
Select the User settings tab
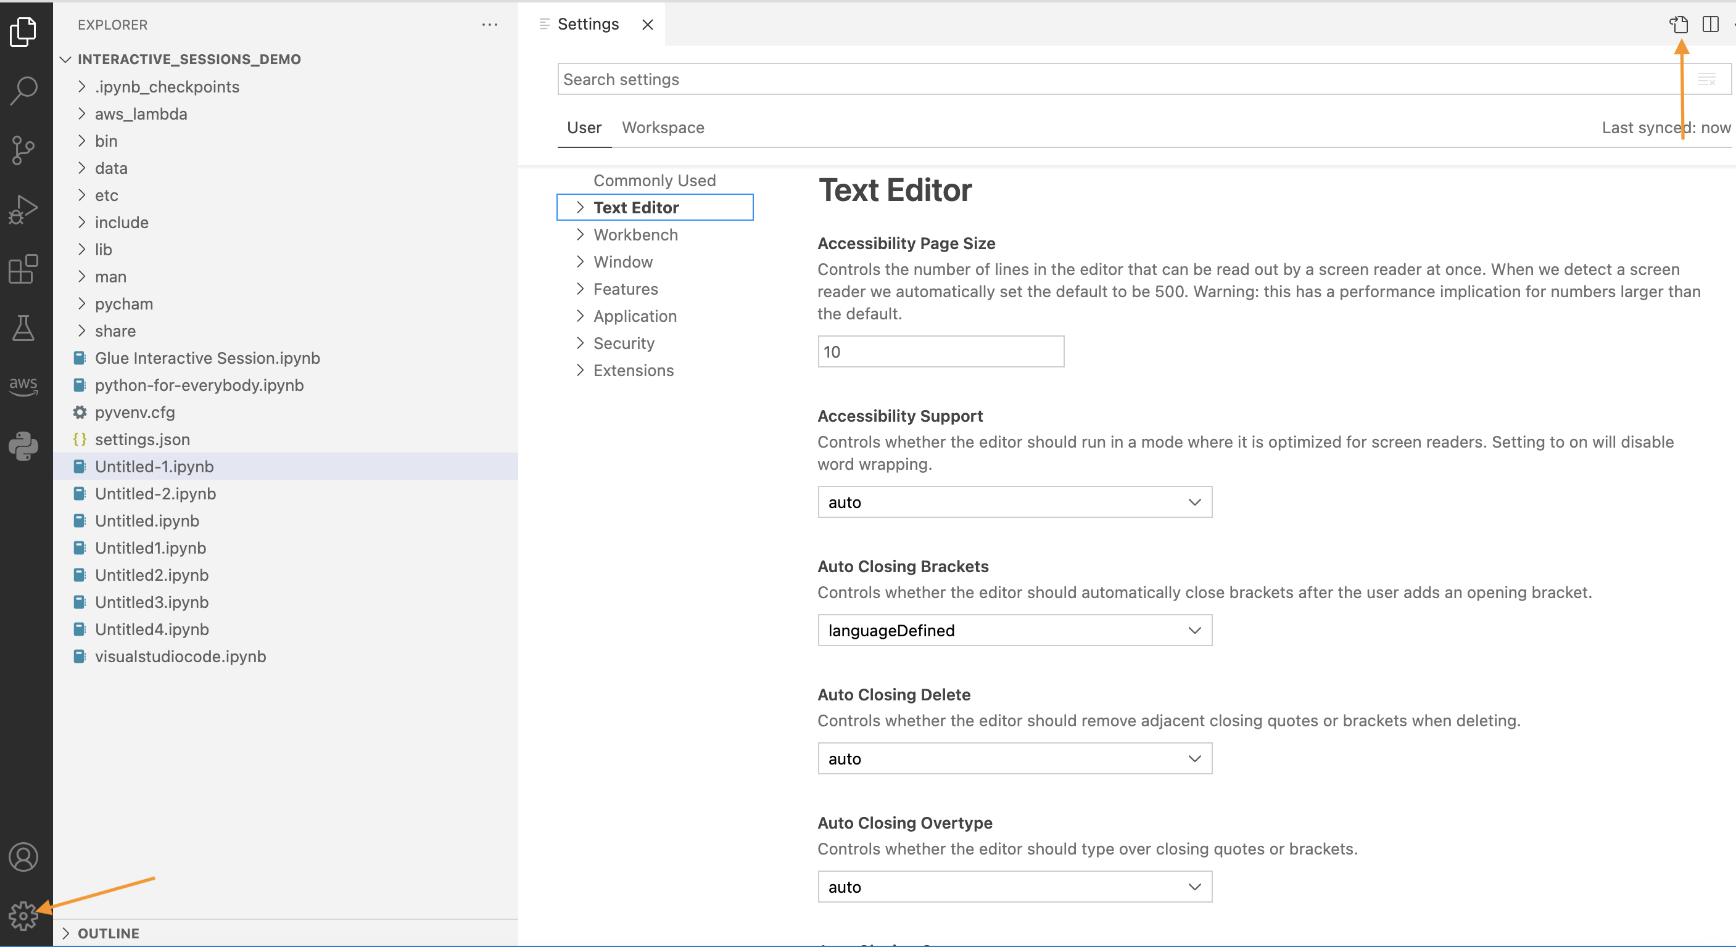tap(584, 127)
